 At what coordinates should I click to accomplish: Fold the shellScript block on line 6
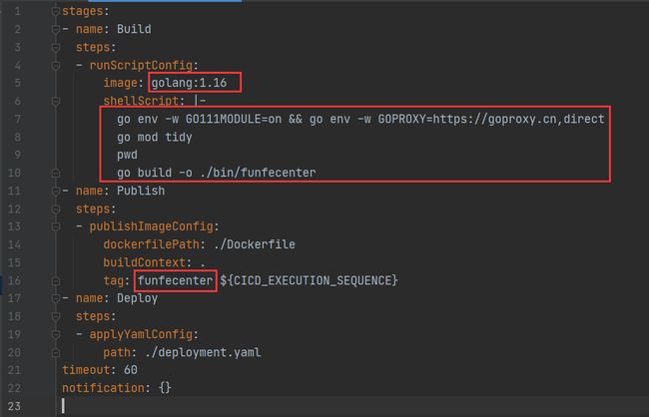click(x=56, y=101)
